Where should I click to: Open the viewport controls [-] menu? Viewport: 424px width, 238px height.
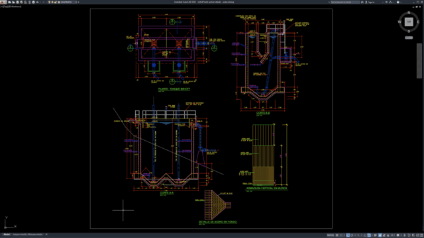[1, 7]
